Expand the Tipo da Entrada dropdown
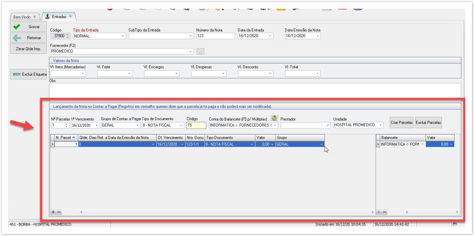The height and width of the screenshot is (236, 474). (123, 36)
